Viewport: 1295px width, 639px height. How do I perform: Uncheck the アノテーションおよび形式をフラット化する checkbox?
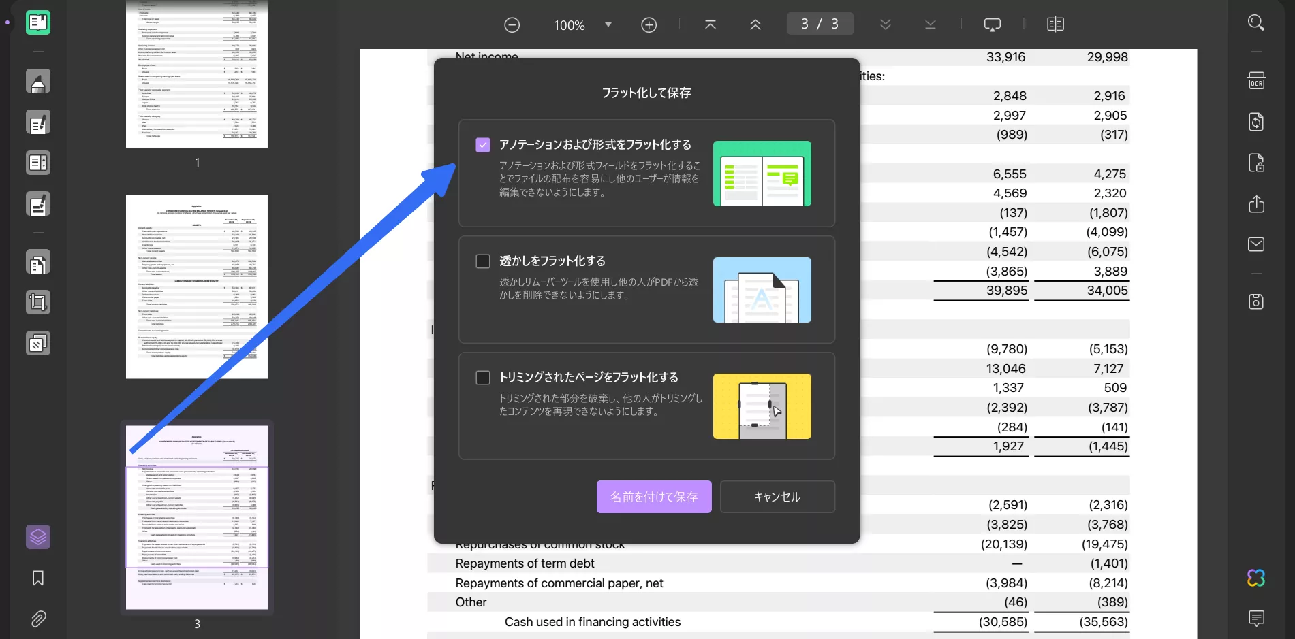(483, 145)
